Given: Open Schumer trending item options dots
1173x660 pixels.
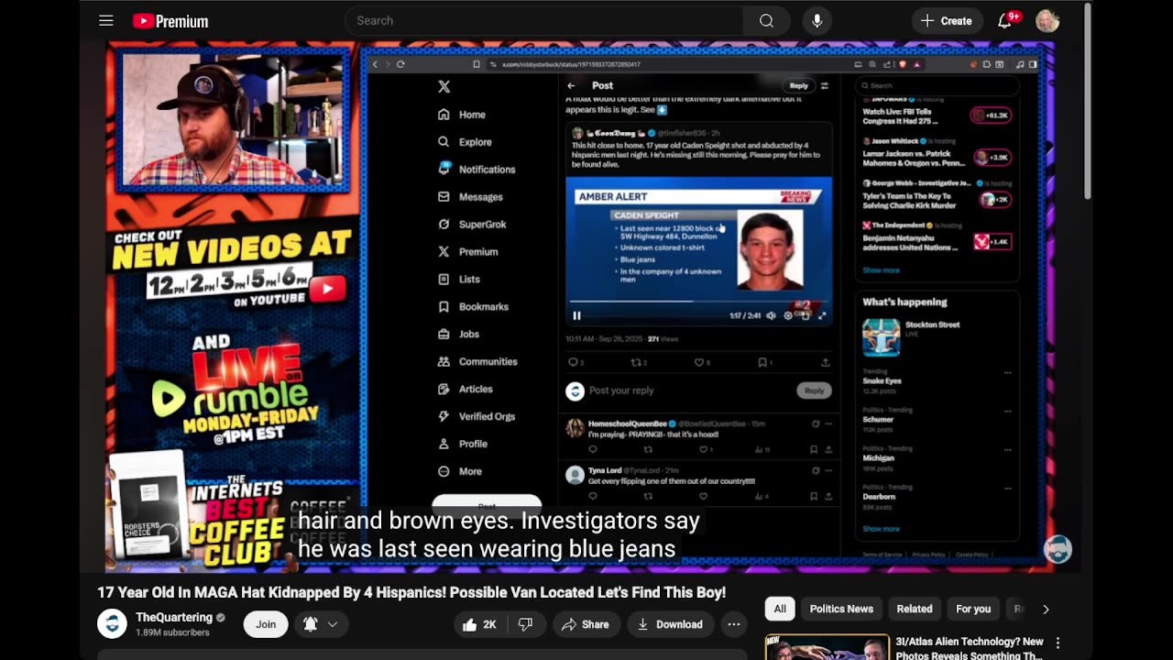Looking at the screenshot, I should point(1007,412).
